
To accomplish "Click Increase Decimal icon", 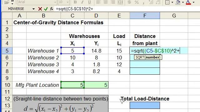I will click(x=151, y=2).
